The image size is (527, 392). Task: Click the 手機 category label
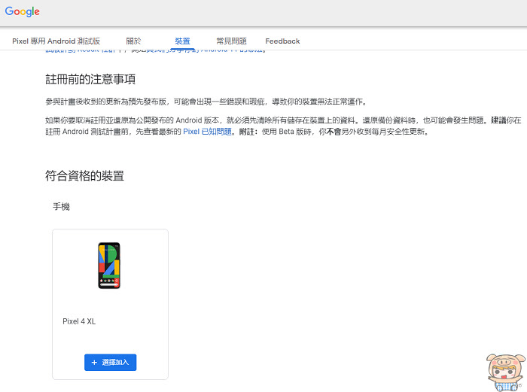pos(61,206)
